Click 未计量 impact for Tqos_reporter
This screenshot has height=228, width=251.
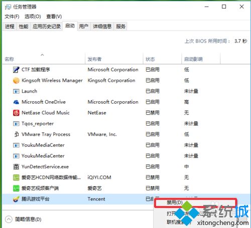click(x=191, y=124)
